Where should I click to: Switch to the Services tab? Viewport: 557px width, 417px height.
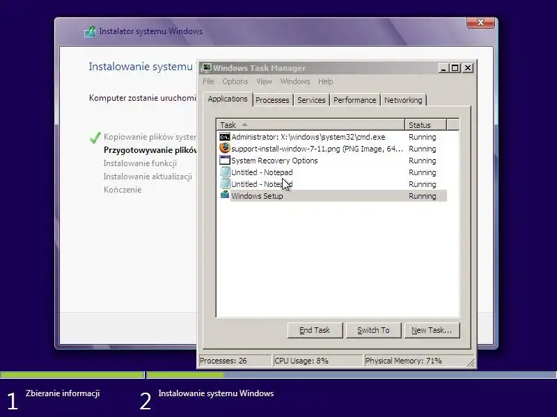click(311, 100)
